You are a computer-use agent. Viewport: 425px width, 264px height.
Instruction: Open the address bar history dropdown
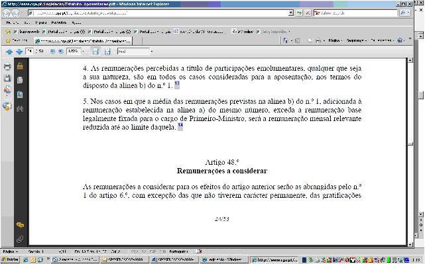click(x=291, y=13)
